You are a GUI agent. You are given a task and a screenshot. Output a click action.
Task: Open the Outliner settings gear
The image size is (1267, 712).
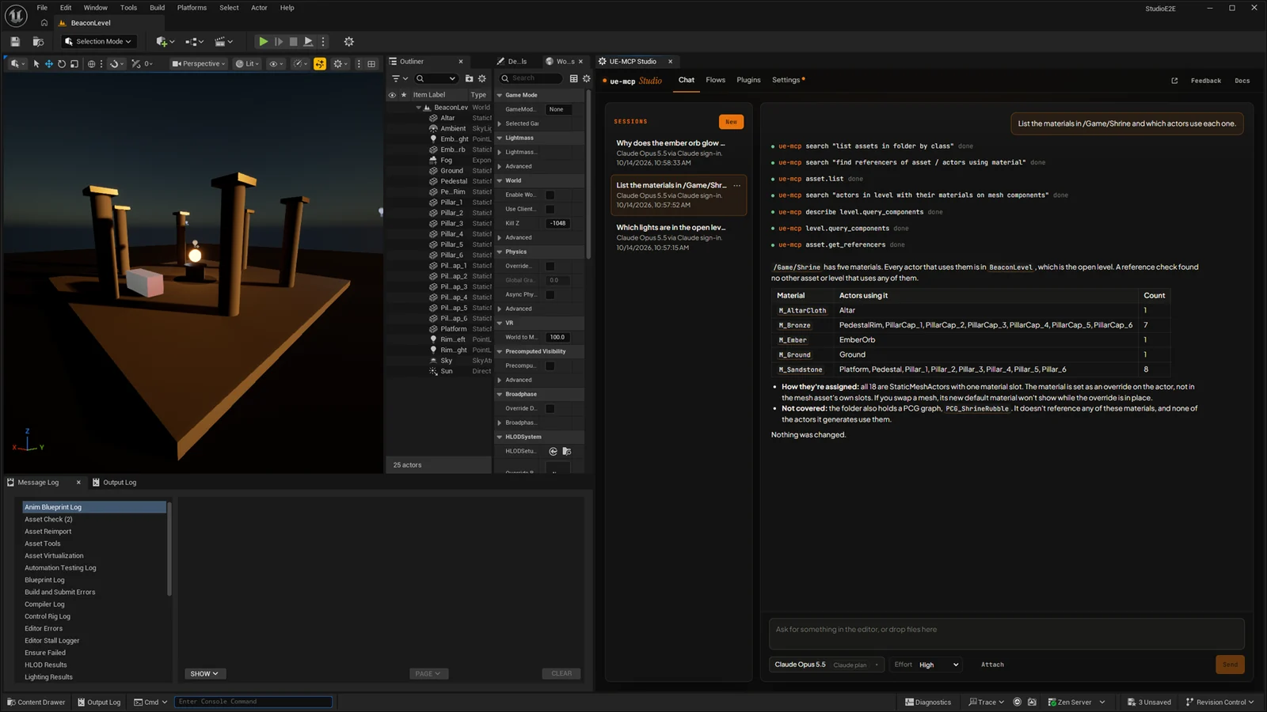481,78
